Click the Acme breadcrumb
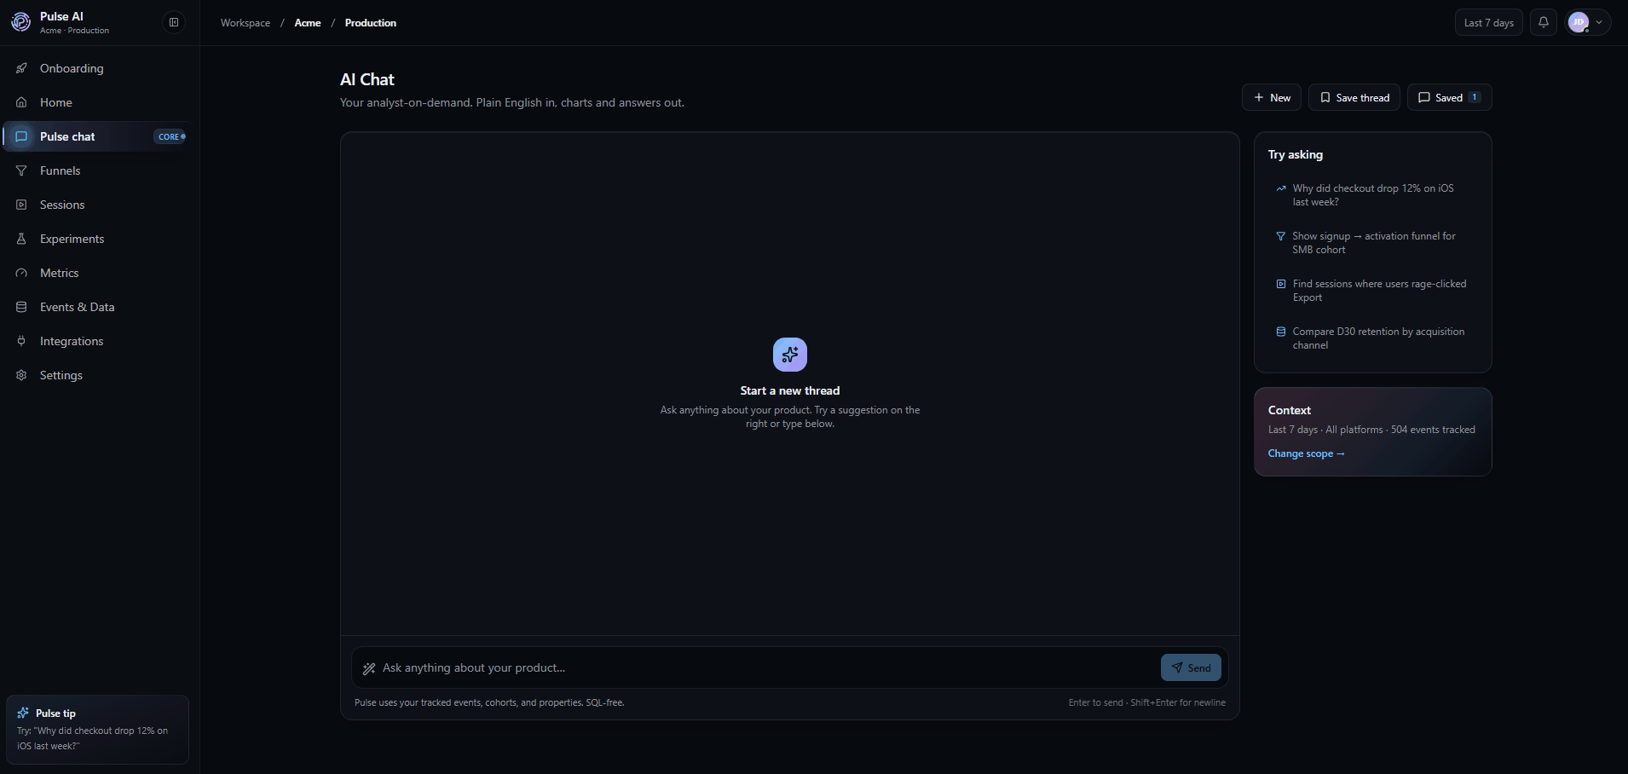Screen dimensions: 1628x774 (308, 23)
